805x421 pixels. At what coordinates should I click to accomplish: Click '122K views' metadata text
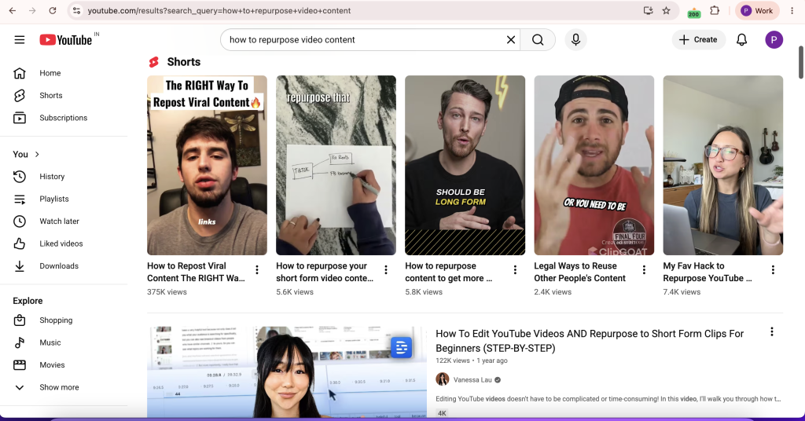[452, 361]
